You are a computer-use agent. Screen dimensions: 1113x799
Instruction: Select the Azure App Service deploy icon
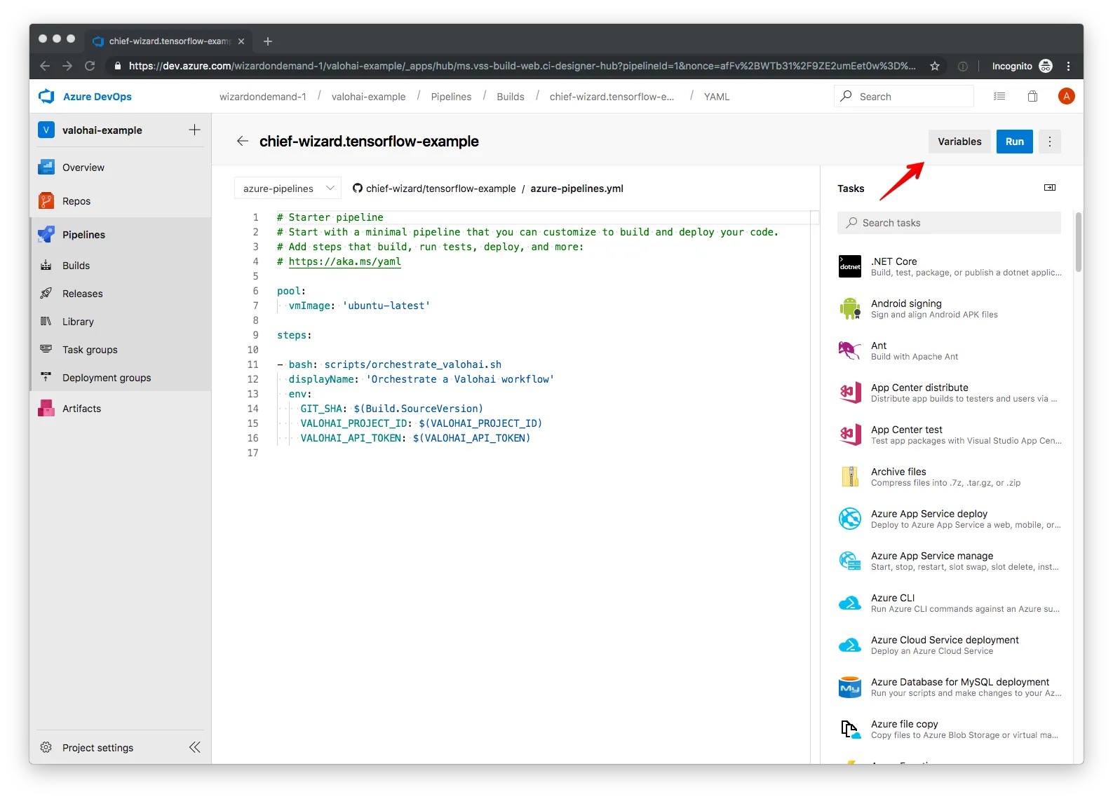pyautogui.click(x=850, y=519)
